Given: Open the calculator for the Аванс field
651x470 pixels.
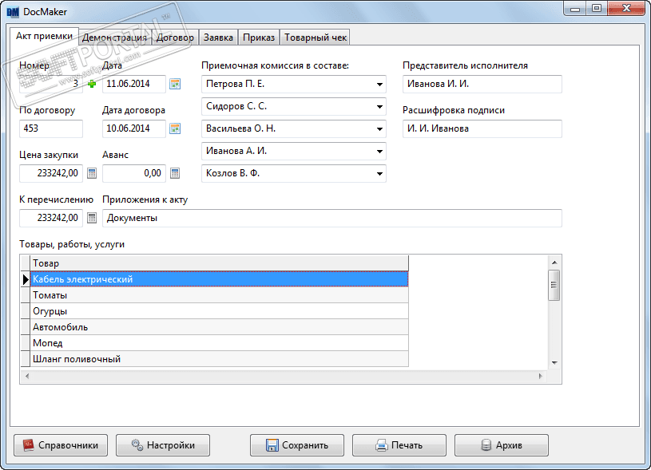Looking at the screenshot, I should 175,173.
